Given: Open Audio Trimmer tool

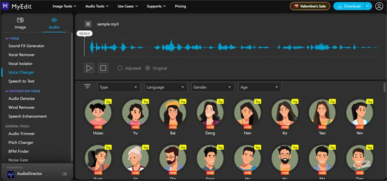Looking at the screenshot, I should [x=21, y=134].
